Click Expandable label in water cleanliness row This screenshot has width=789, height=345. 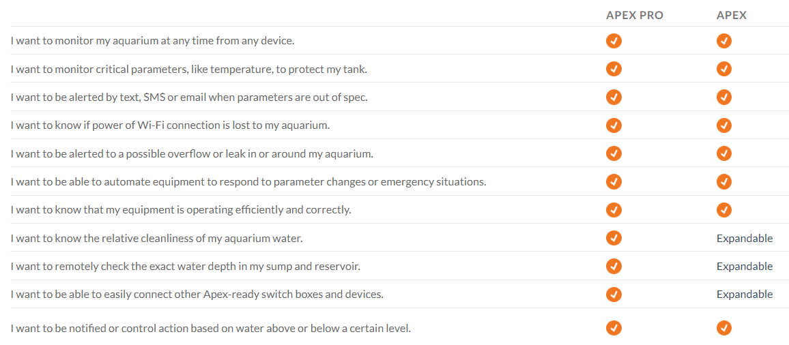click(745, 238)
